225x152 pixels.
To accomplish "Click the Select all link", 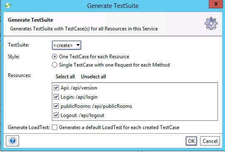I will (65, 77).
